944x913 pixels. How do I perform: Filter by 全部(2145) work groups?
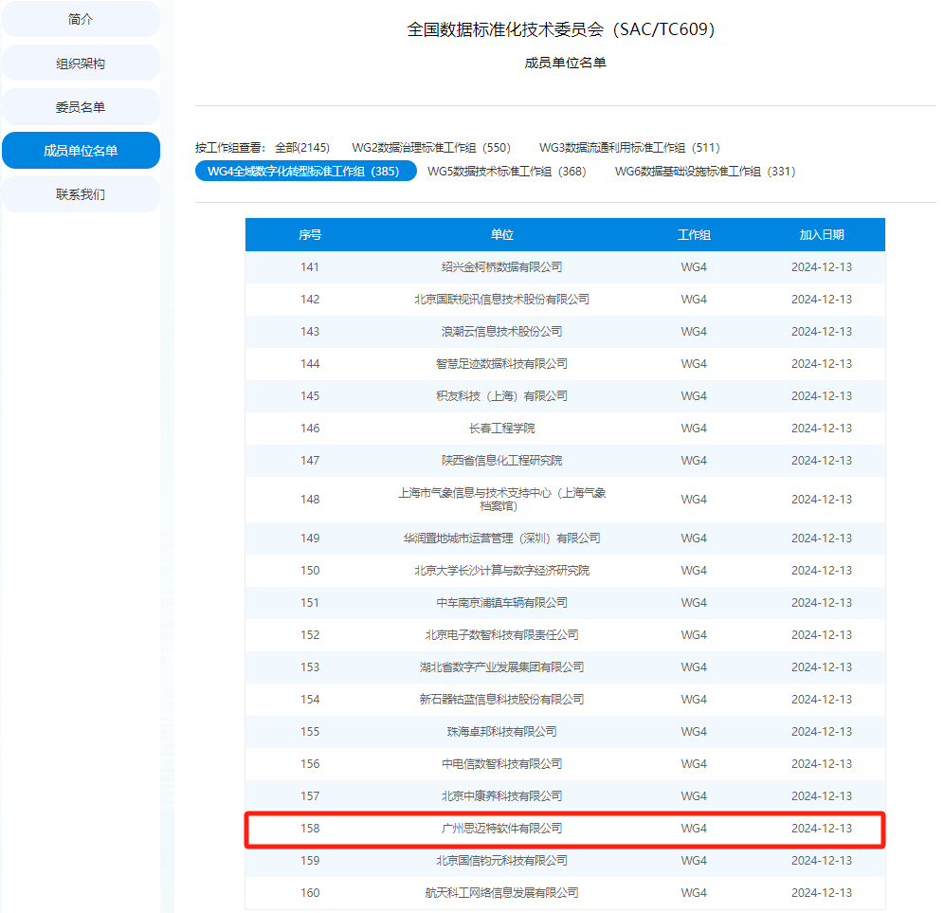click(302, 148)
